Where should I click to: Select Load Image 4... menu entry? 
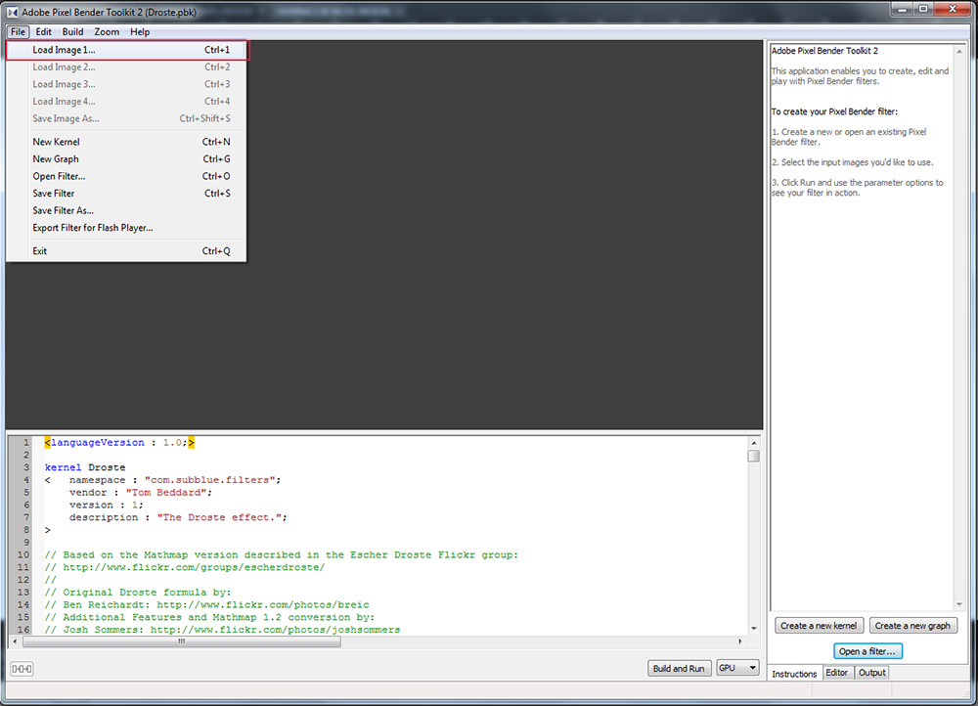click(x=126, y=102)
